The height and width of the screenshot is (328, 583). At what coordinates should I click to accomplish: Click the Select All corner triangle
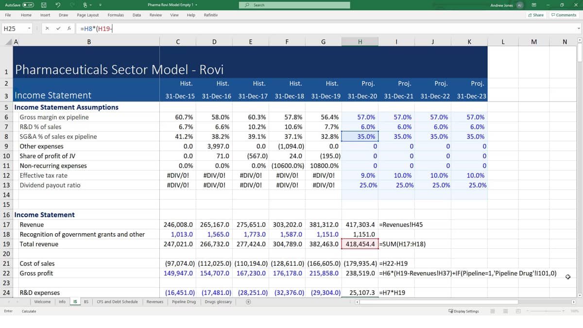pyautogui.click(x=7, y=42)
